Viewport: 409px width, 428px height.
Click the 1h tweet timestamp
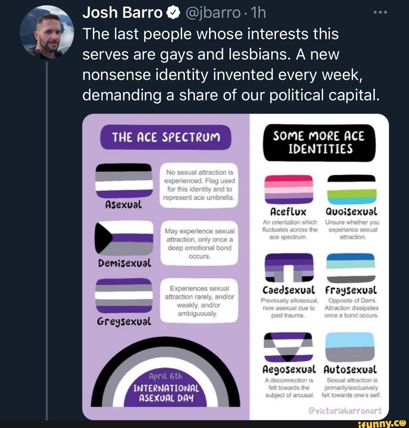[259, 13]
